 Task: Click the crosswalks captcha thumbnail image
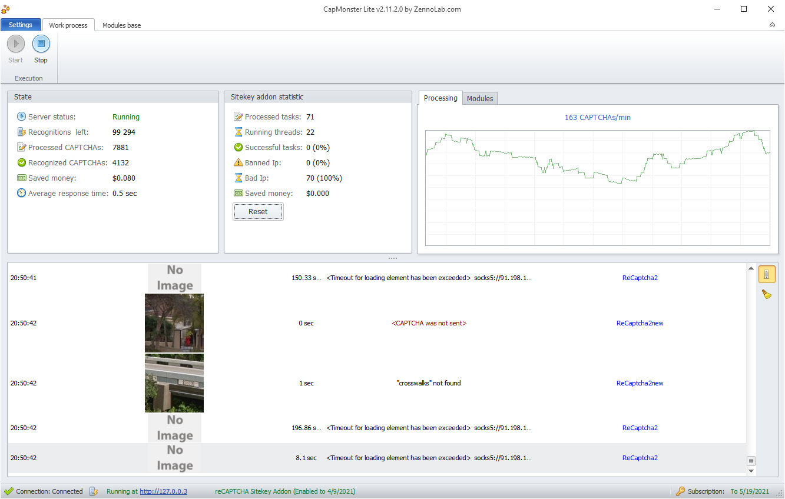pos(174,383)
